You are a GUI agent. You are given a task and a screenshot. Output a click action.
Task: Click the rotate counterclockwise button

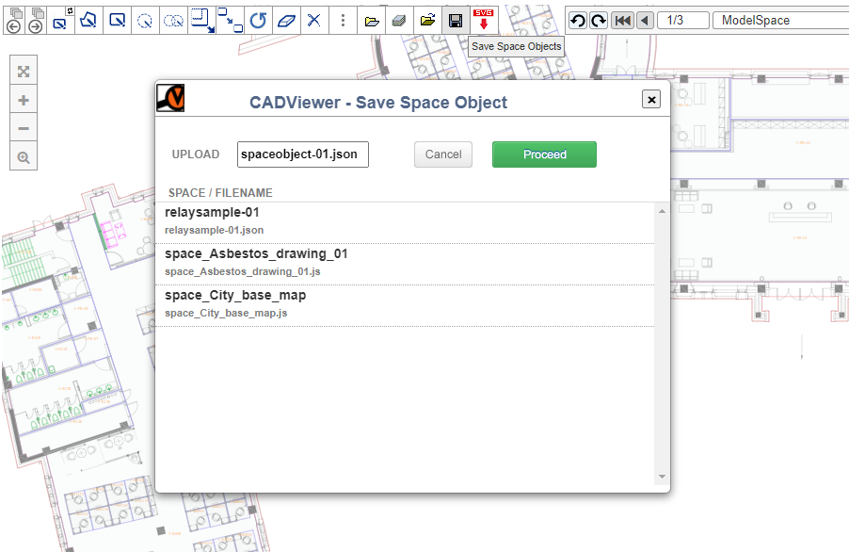578,21
